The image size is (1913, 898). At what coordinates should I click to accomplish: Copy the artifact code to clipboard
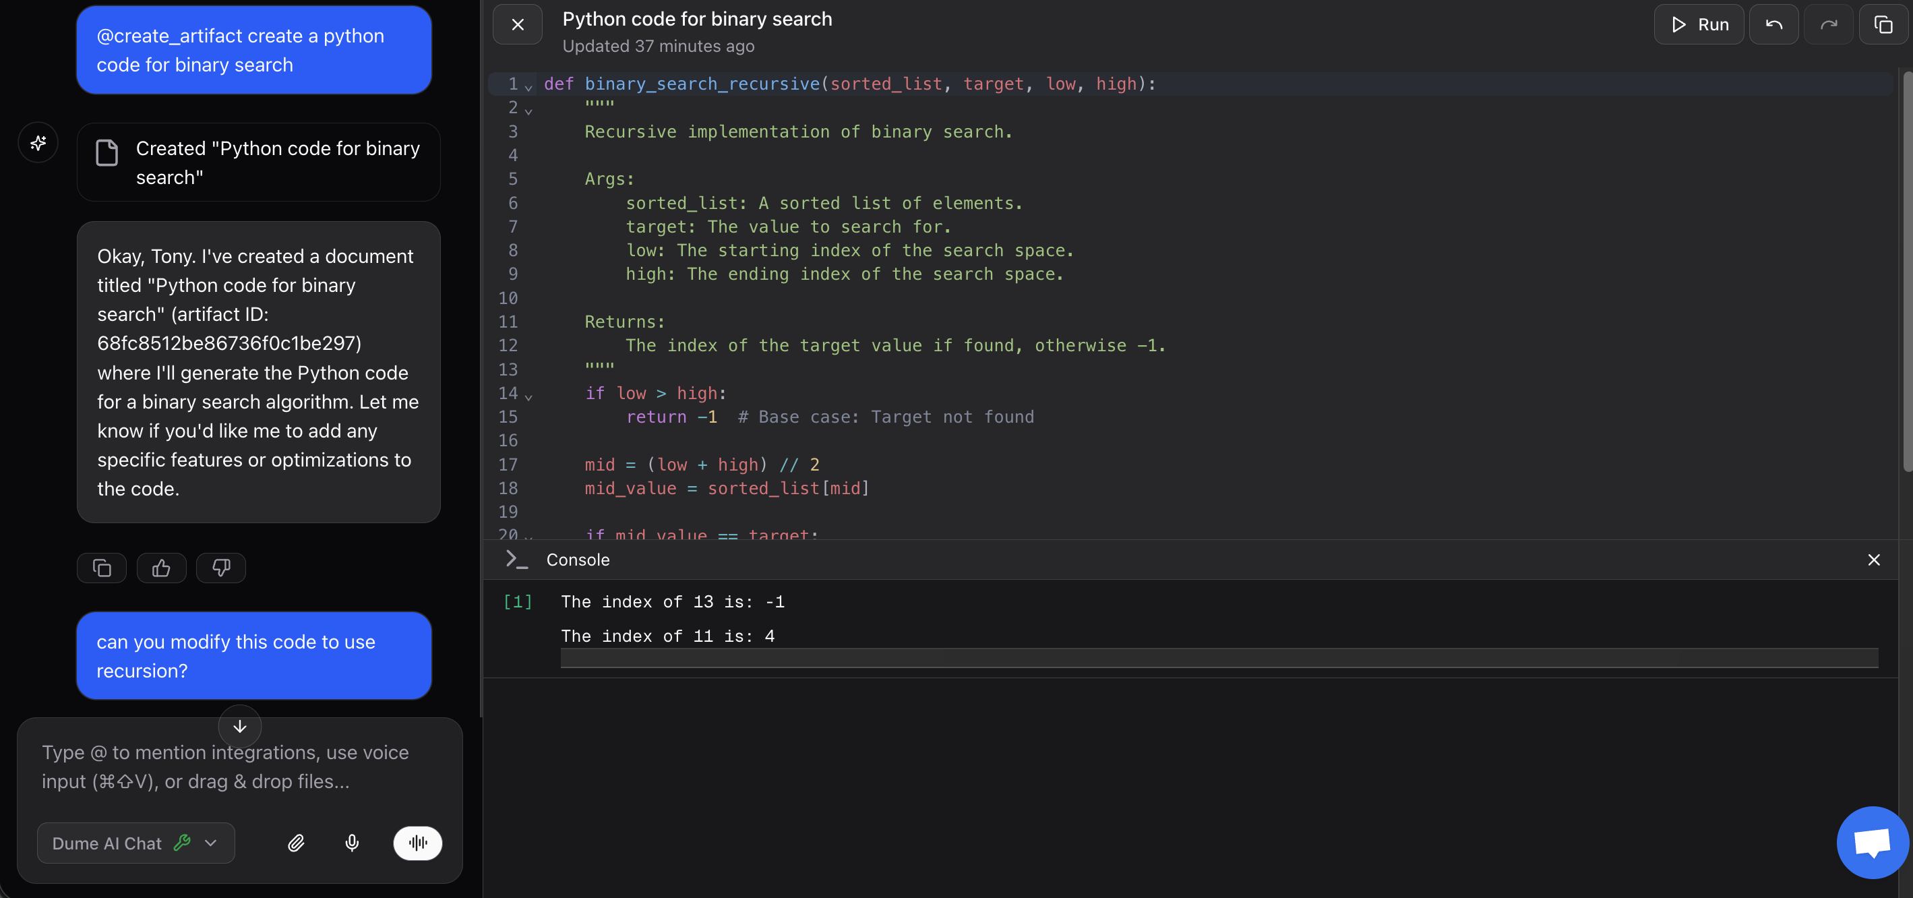[1884, 24]
